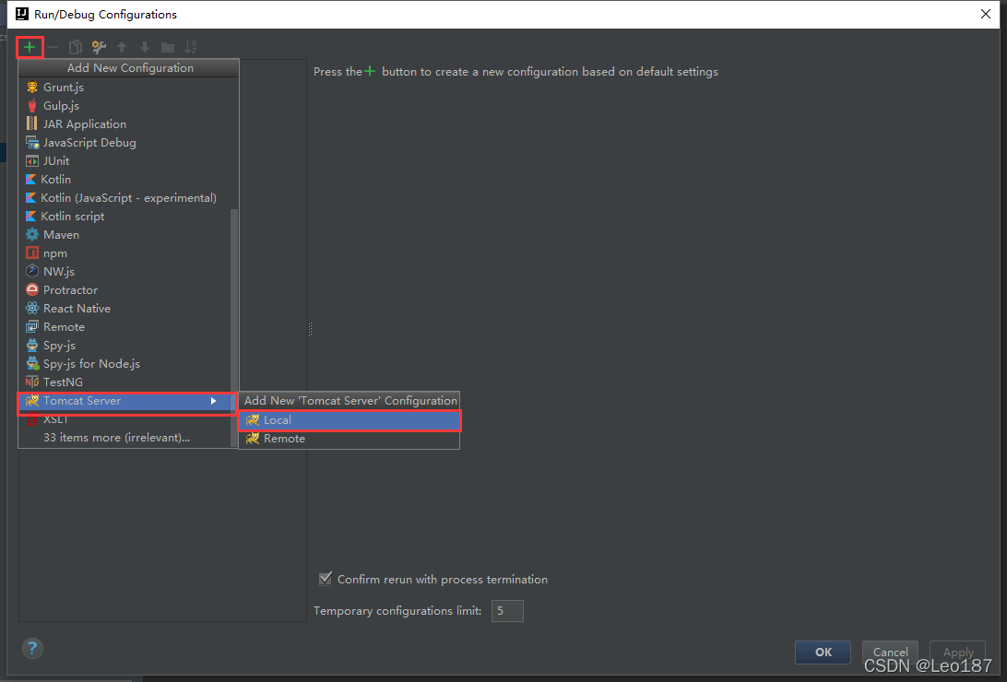This screenshot has width=1007, height=682.
Task: Toggle Confirm rerun with process termination checkbox
Action: pyautogui.click(x=326, y=579)
